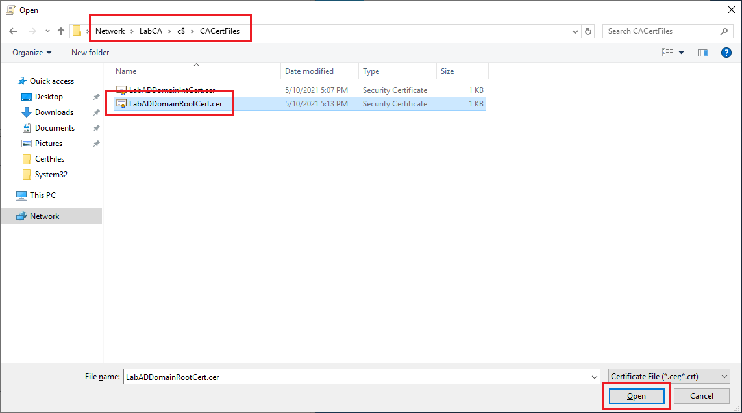
Task: Click LabCA in the address breadcrumb
Action: coord(151,31)
